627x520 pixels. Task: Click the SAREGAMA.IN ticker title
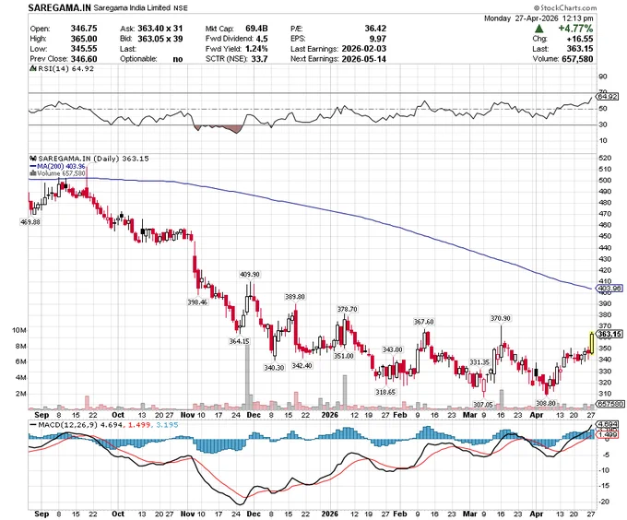click(60, 7)
